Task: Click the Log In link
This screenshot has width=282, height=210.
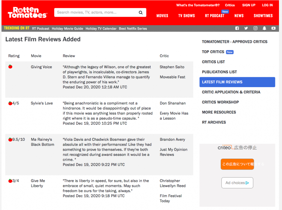Action: 267,5
